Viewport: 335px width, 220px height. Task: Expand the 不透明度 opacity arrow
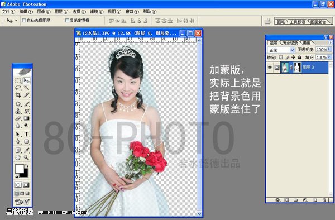[x=329, y=49]
